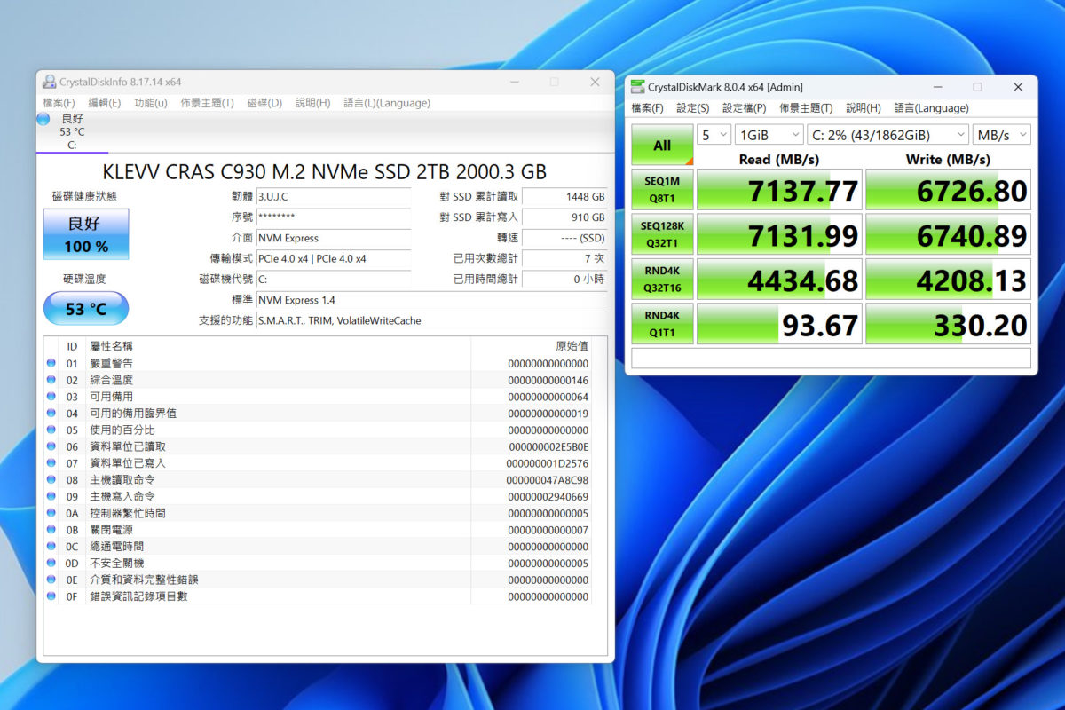Screen dimensions: 1065x710
Task: Change measurement units via the MB/s dropdown
Action: [x=1001, y=134]
